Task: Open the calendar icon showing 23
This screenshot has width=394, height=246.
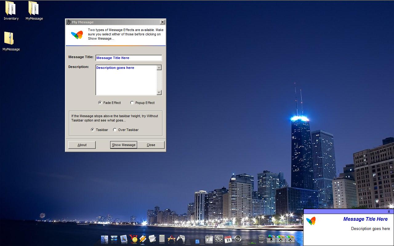Action: [x=228, y=239]
